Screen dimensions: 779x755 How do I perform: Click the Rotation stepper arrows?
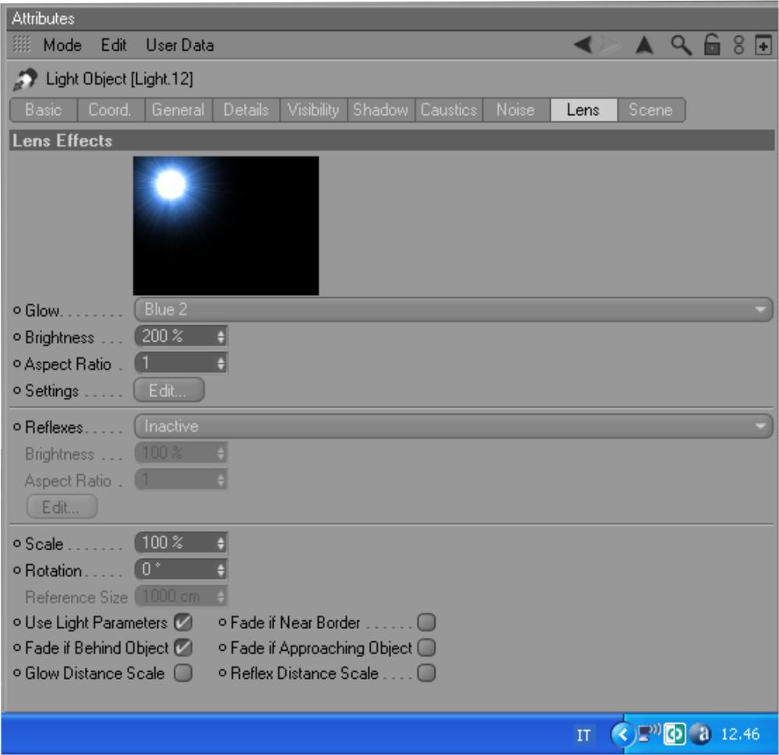tap(221, 571)
